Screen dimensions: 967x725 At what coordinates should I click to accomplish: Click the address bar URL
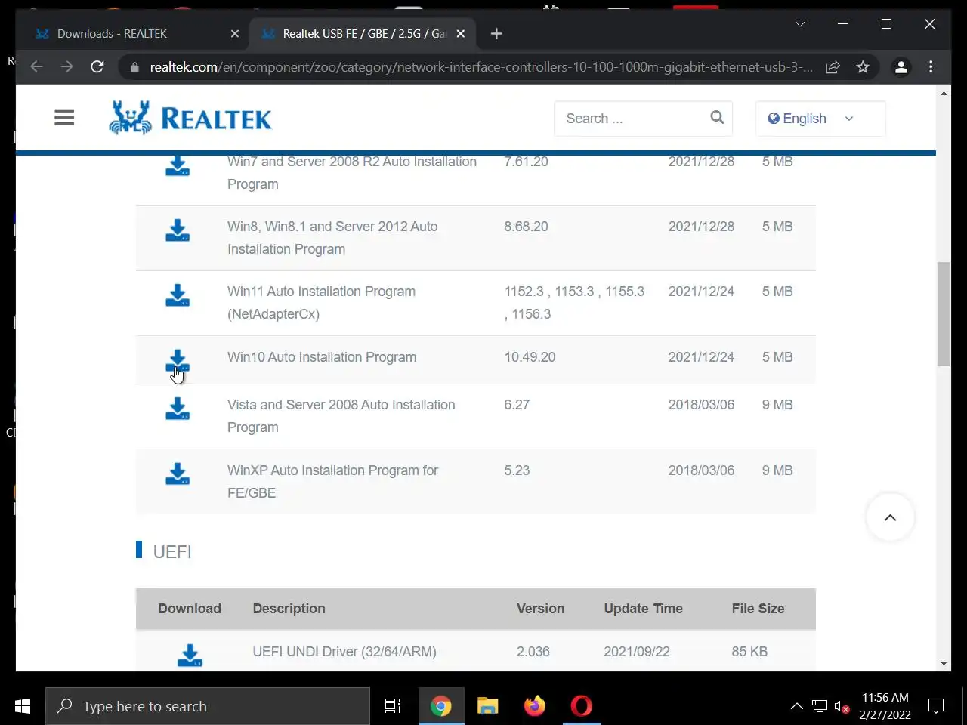pos(481,67)
